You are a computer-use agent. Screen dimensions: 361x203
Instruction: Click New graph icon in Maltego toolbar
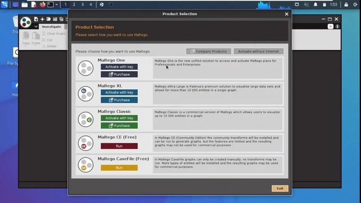[x=36, y=19]
